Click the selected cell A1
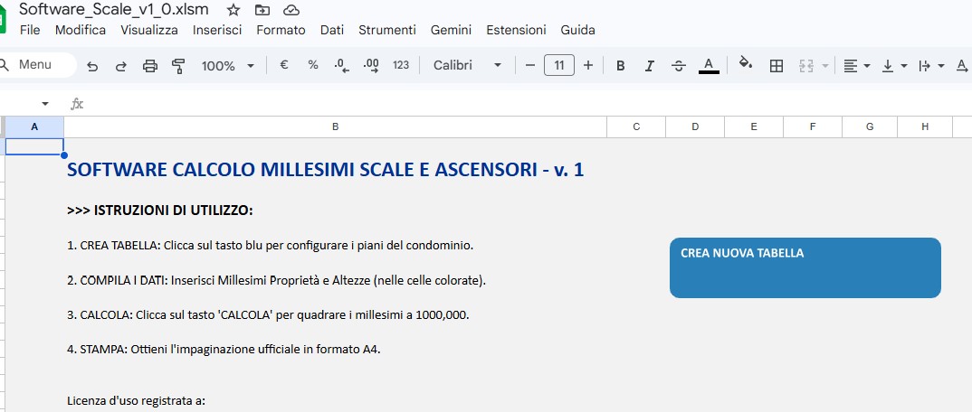Image resolution: width=972 pixels, height=412 pixels. 34,146
